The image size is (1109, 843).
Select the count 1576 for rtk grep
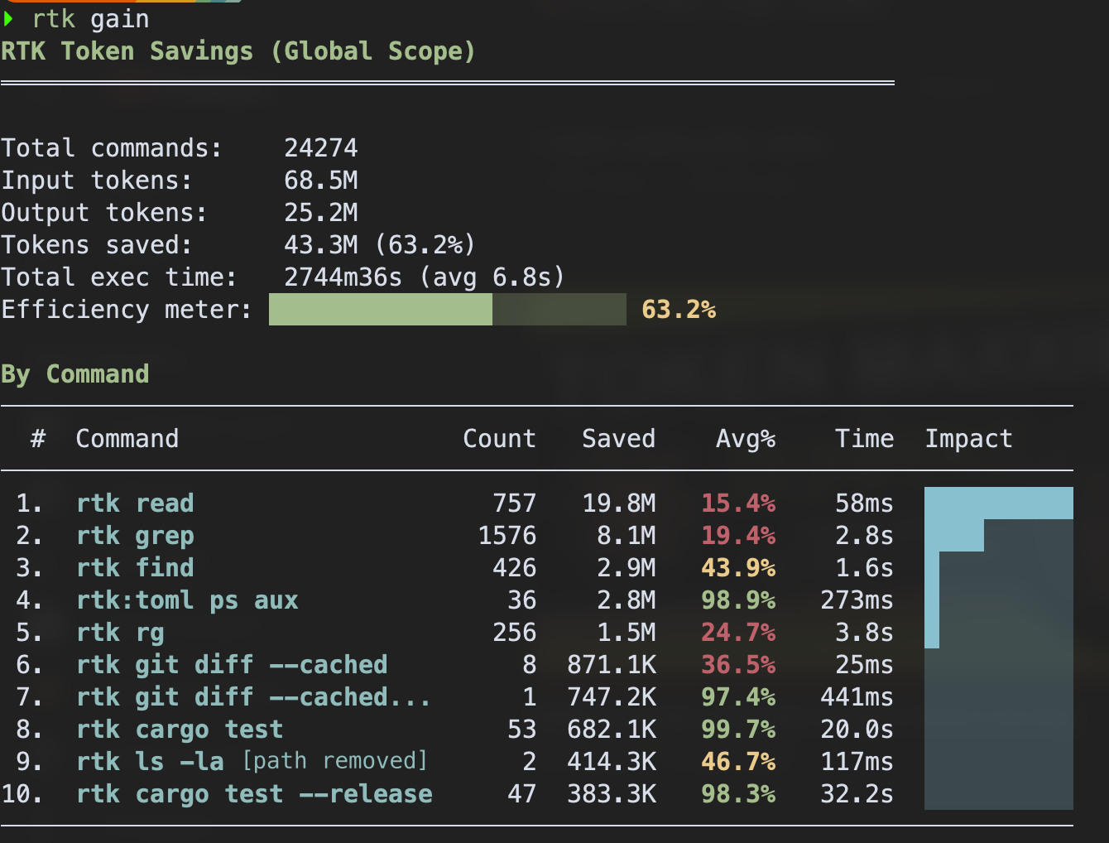point(506,536)
